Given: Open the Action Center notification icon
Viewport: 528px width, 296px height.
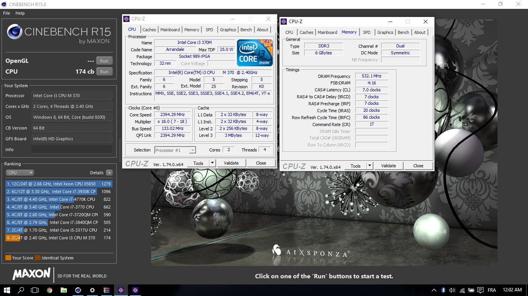Looking at the screenshot, I should click(480, 290).
